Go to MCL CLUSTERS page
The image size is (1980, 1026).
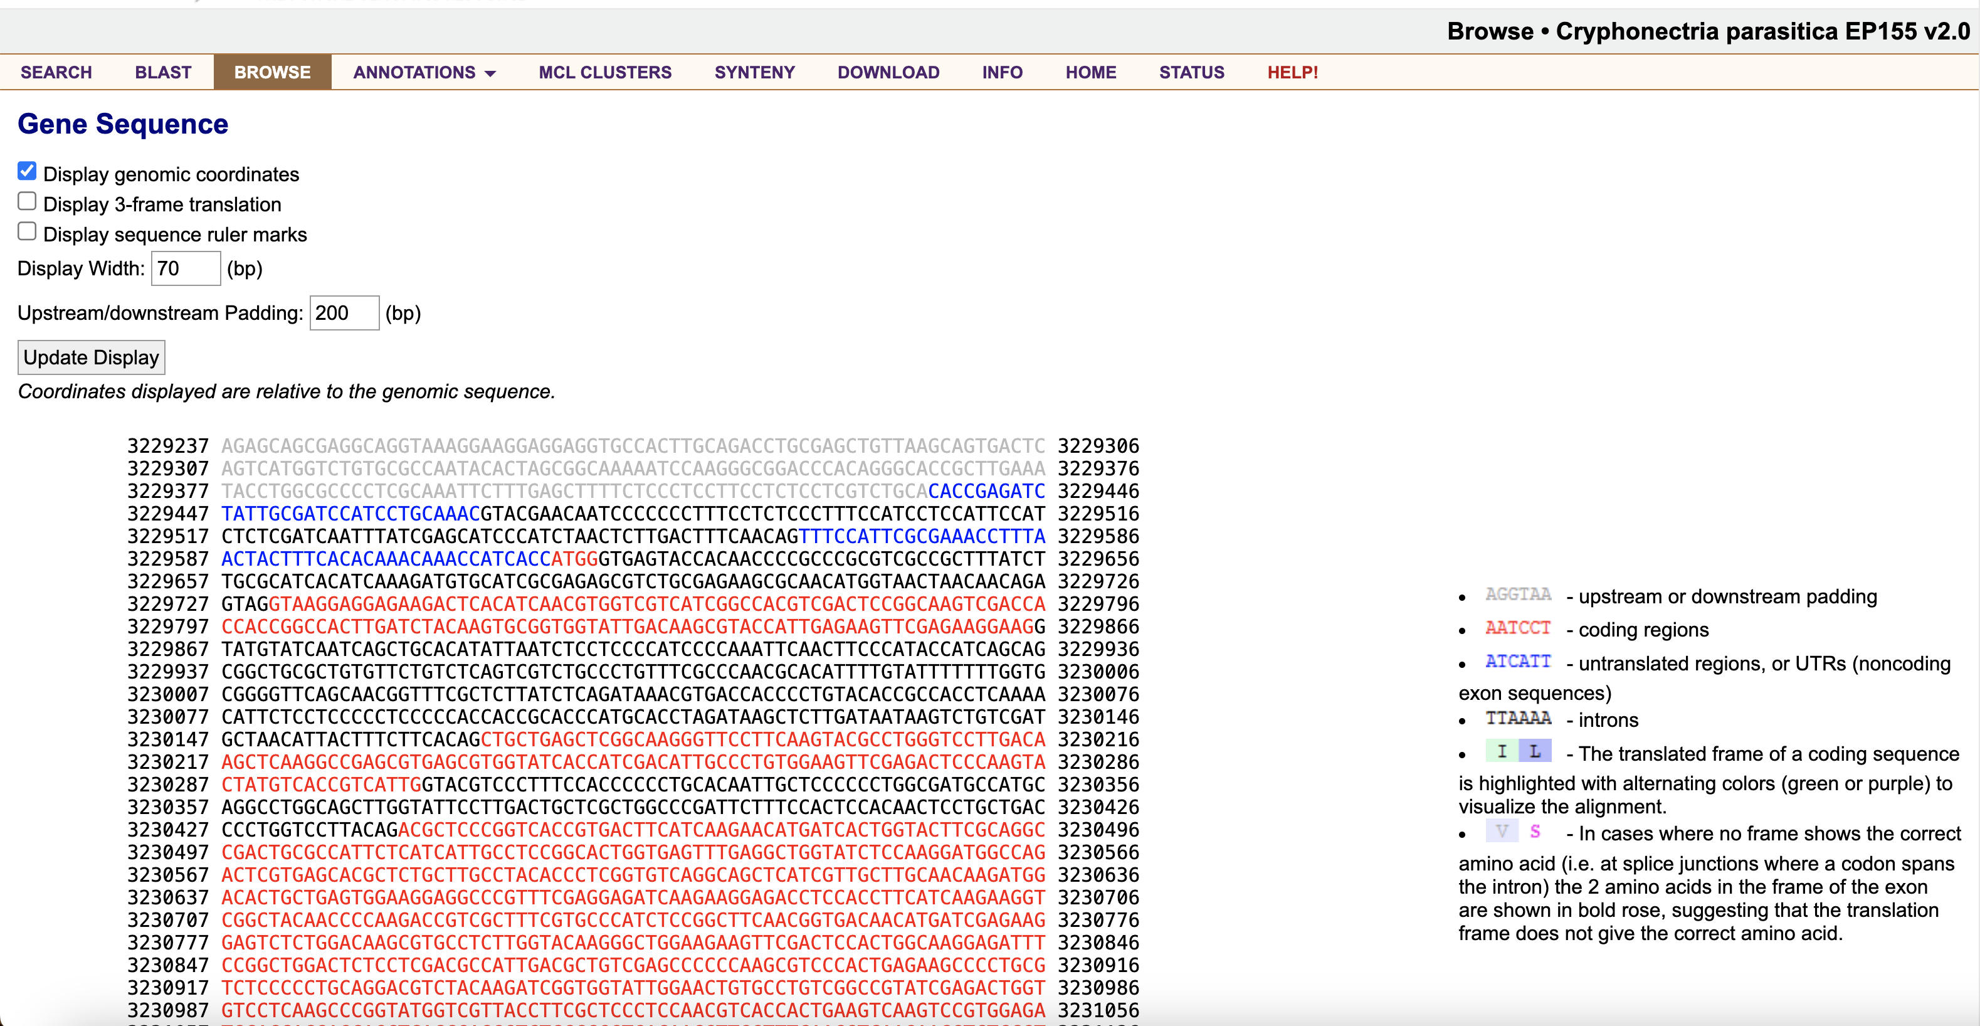604,72
